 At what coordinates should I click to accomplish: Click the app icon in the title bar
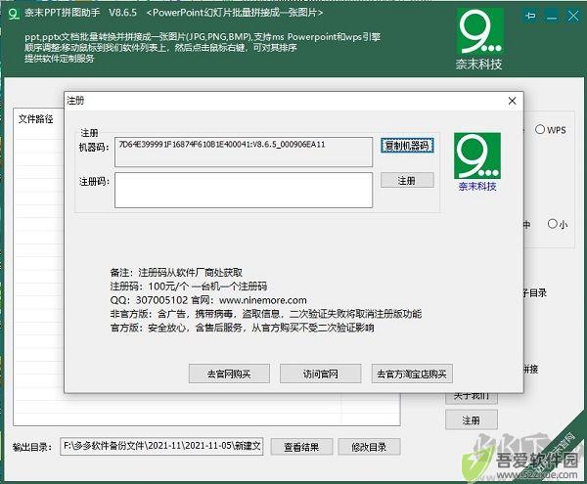pyautogui.click(x=14, y=14)
